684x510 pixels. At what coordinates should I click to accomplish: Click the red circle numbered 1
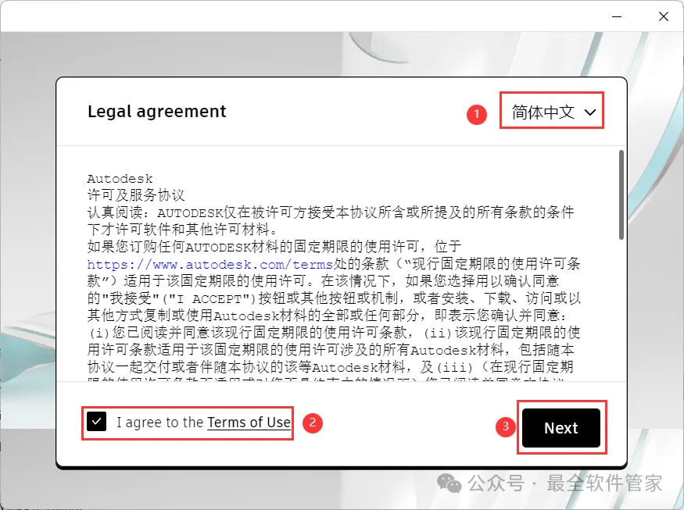tap(477, 114)
